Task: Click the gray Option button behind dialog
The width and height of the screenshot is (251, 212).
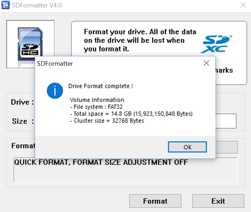Action: pos(226,147)
